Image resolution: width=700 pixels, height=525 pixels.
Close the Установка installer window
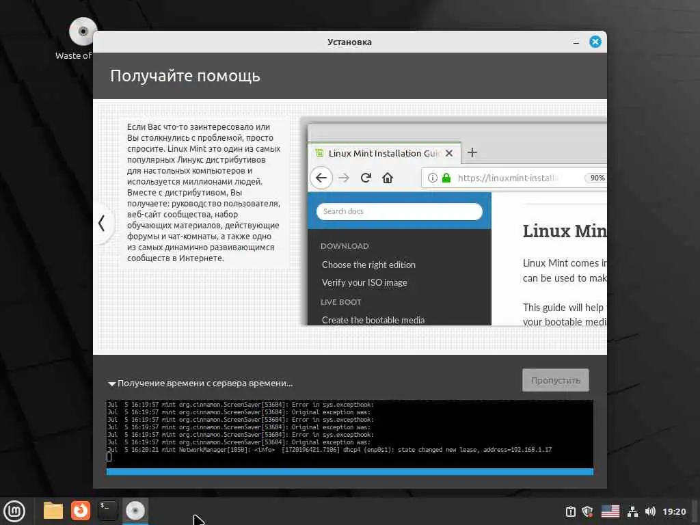[x=595, y=42]
